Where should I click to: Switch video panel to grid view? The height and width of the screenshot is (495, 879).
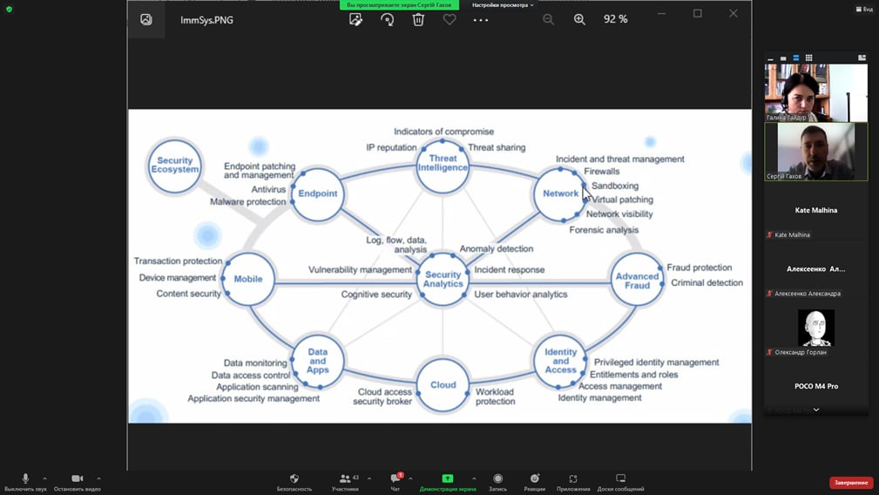808,58
